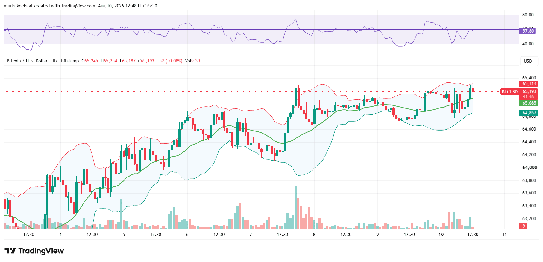Image resolution: width=543 pixels, height=262 pixels.
Task: Click date 7 on the time axis
Action: pos(251,235)
